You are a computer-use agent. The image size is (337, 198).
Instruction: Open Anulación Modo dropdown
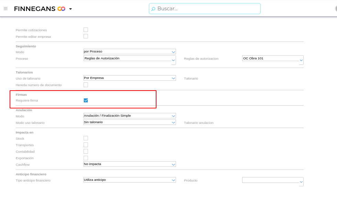pos(130,116)
